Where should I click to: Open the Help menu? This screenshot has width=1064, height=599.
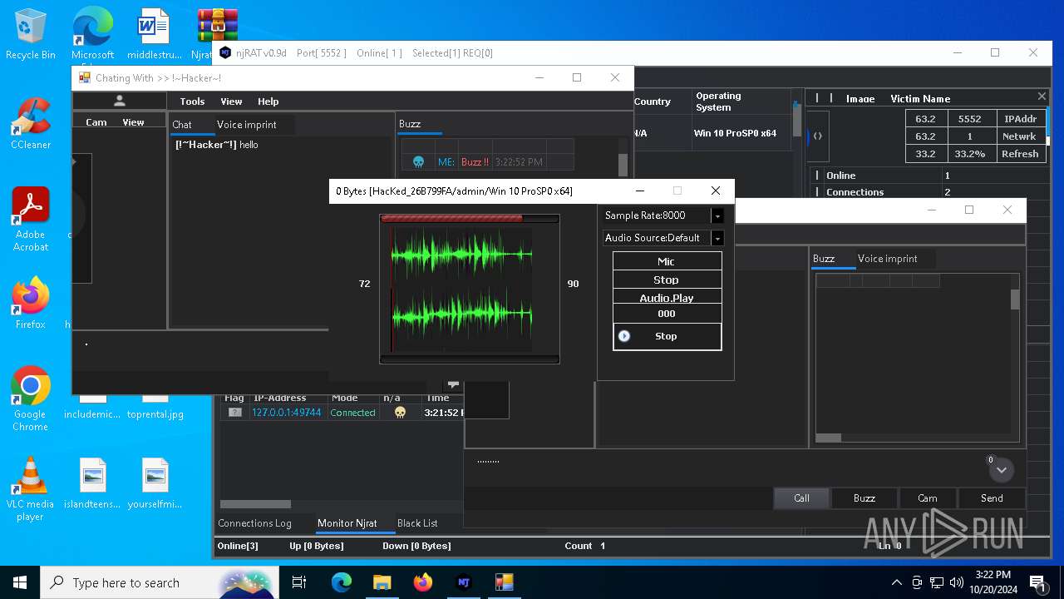(268, 101)
